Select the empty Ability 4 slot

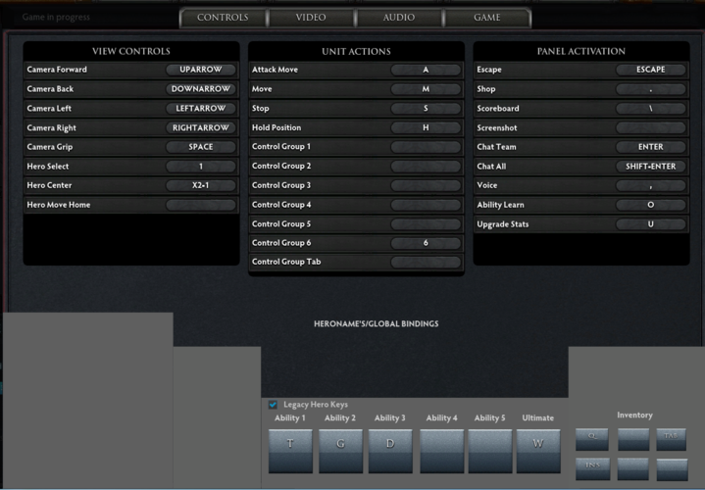coord(441,451)
